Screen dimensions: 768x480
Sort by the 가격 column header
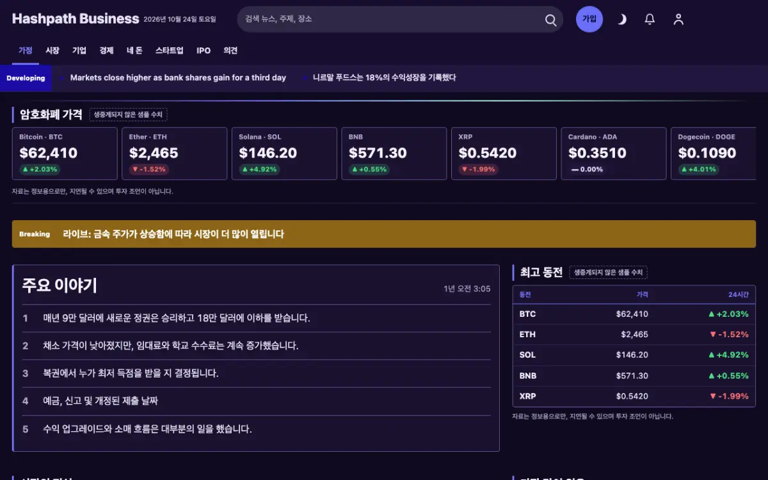(642, 294)
